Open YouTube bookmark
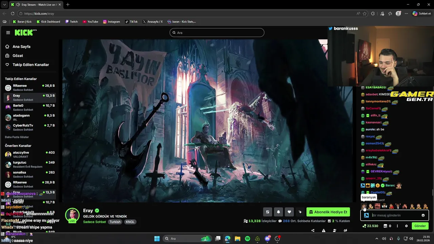 click(90, 22)
